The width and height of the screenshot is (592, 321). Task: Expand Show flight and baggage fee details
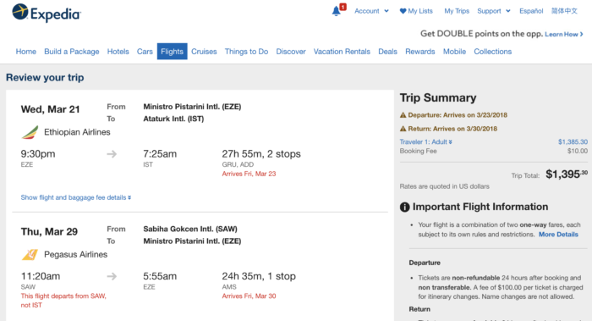pyautogui.click(x=76, y=197)
